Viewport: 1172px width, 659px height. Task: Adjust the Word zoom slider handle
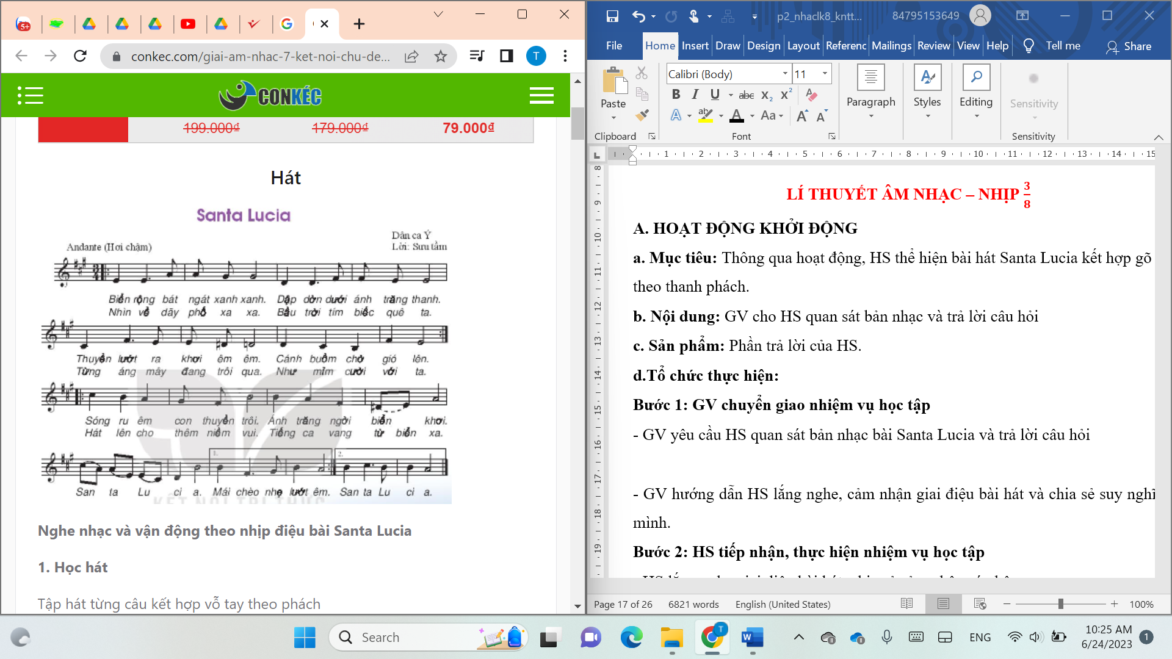(1061, 603)
